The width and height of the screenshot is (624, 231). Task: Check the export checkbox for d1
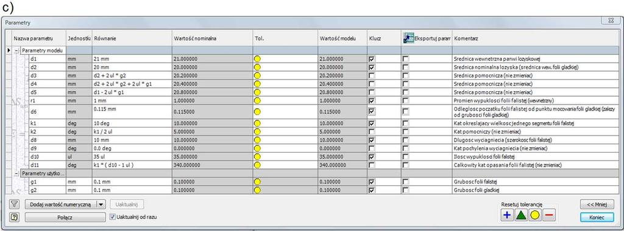405,59
